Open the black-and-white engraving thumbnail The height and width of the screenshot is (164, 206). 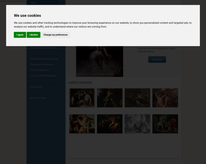click(137, 124)
